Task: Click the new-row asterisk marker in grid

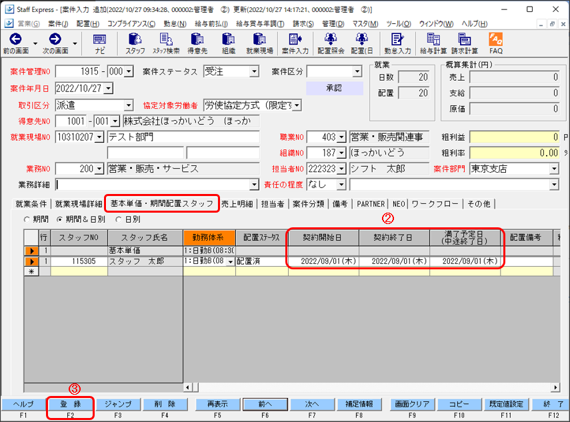Action: (x=31, y=271)
